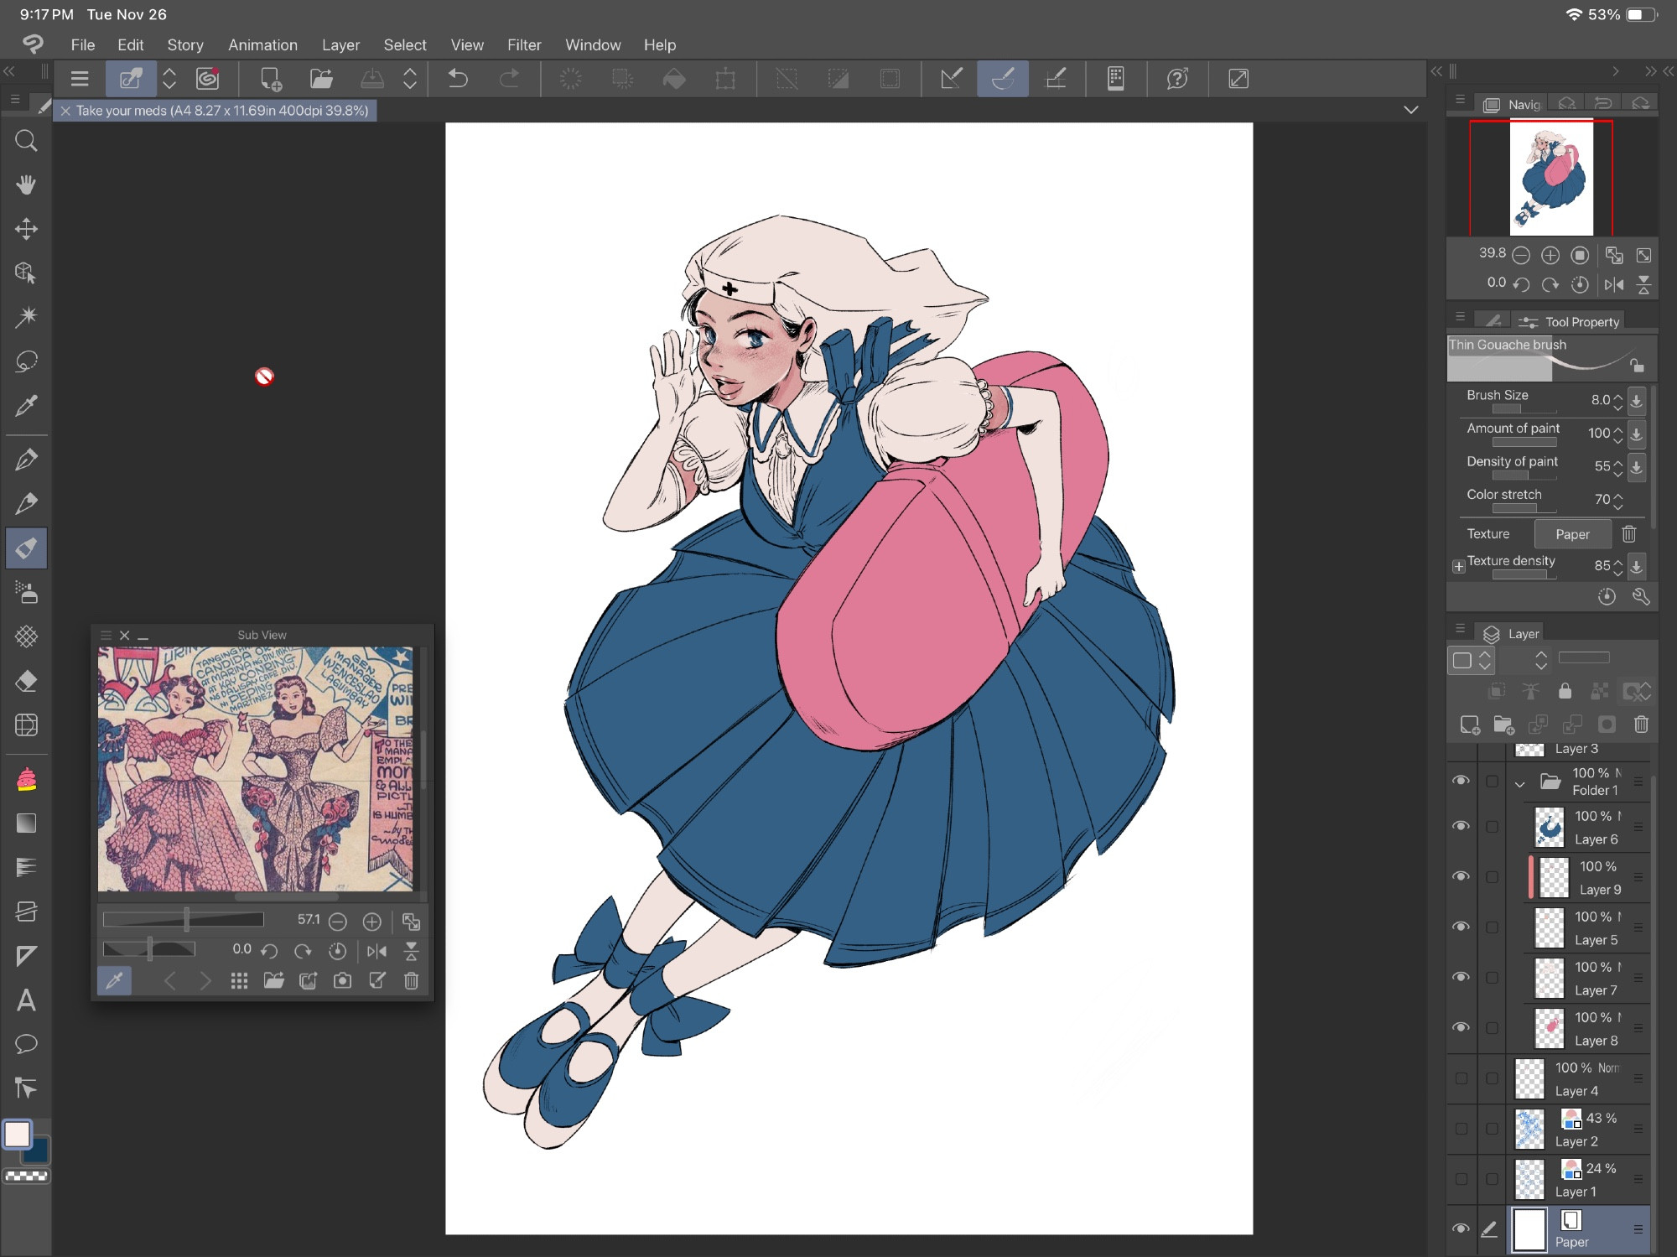Click the main color swatch

18,1134
